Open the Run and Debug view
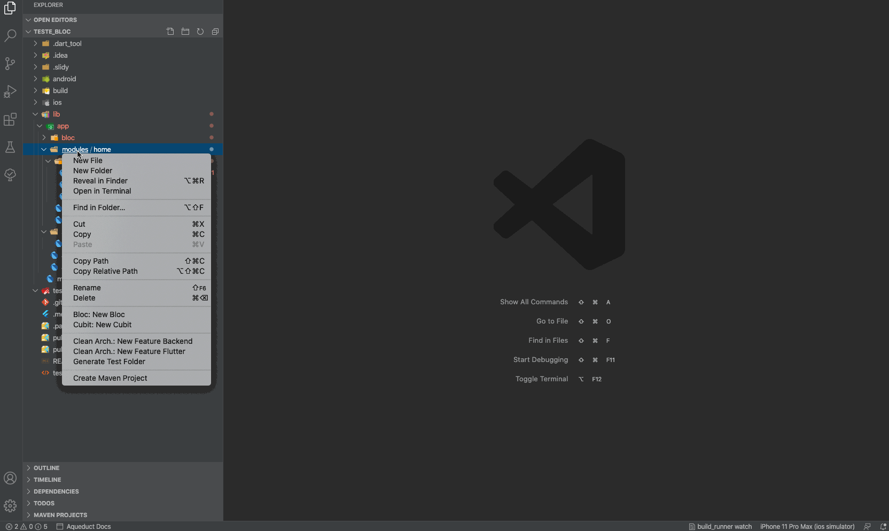Viewport: 889px width, 531px height. [10, 91]
